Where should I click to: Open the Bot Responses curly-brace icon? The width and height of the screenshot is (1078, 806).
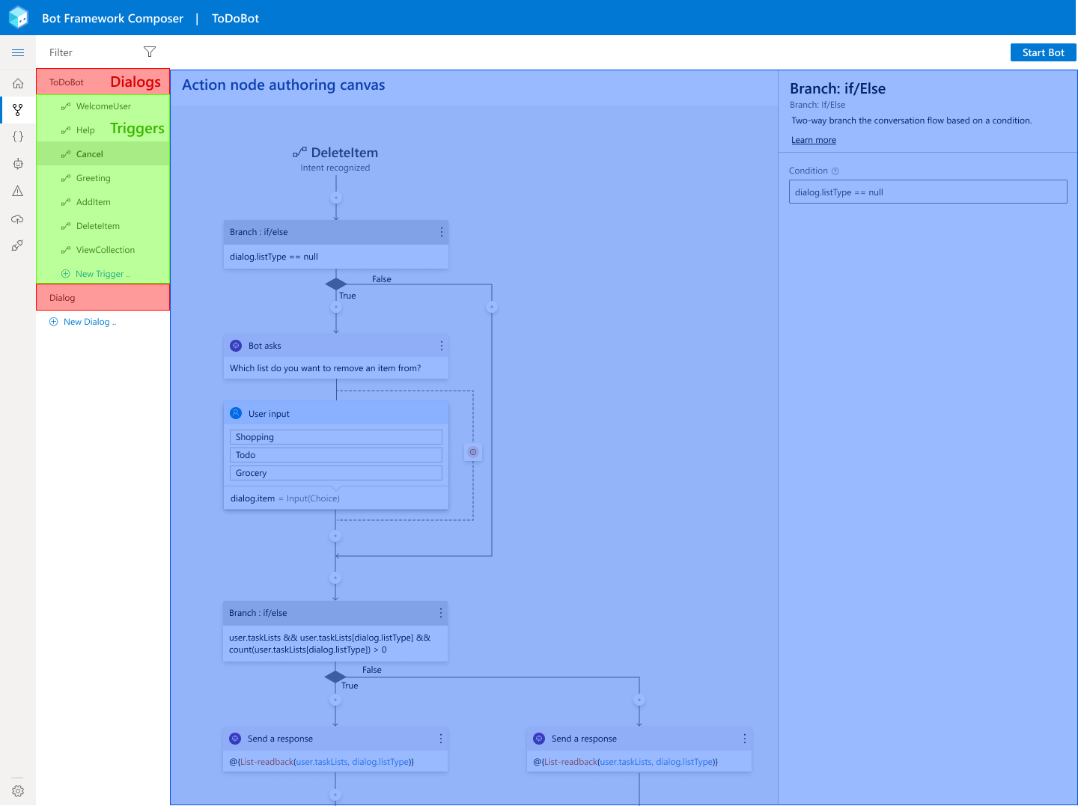[18, 136]
